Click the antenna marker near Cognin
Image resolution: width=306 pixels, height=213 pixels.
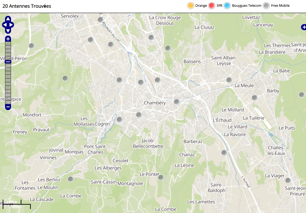tap(119, 120)
